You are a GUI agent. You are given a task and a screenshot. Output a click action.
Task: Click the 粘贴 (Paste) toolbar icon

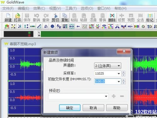coord(74,17)
